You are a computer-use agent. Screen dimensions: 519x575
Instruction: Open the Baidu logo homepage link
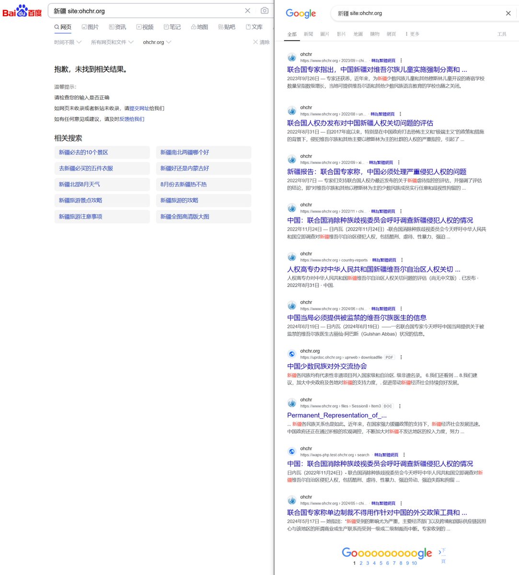pos(22,11)
